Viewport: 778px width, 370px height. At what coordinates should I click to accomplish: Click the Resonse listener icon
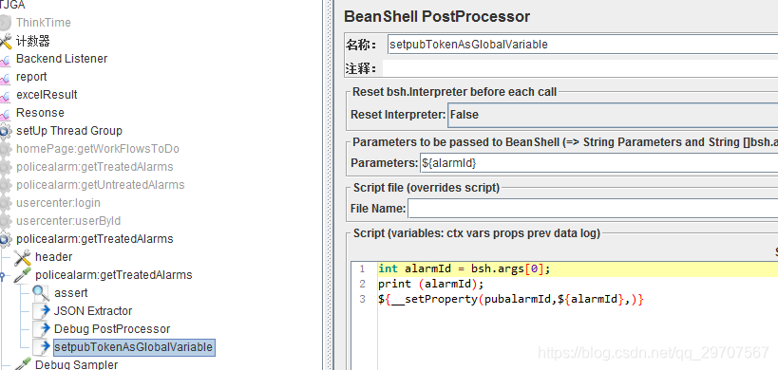pos(5,114)
